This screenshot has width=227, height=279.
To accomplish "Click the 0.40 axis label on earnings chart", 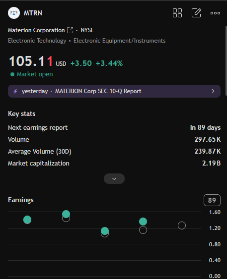I will point(215,260).
